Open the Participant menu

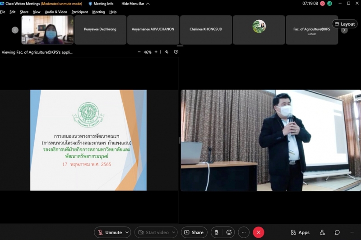coord(79,12)
